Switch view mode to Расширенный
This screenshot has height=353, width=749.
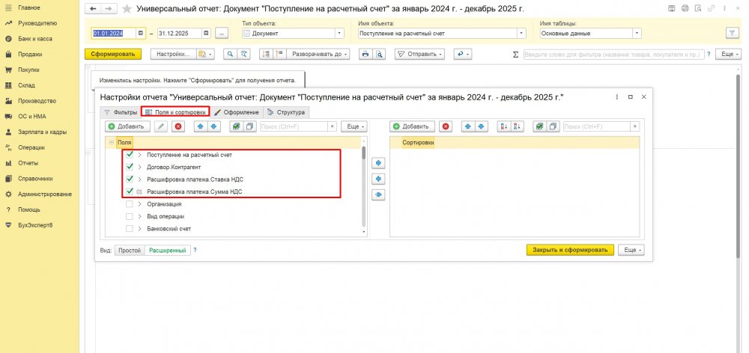point(167,251)
